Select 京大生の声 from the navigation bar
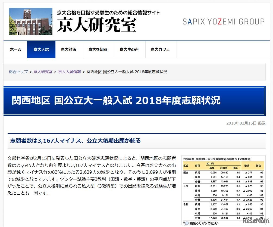Screen dimensions: 273x227 tap(130, 49)
